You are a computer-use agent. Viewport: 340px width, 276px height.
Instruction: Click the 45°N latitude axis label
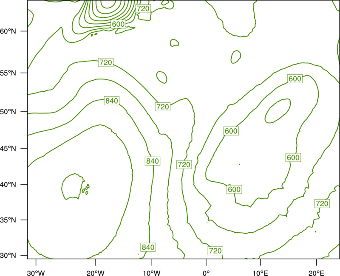click(8, 148)
